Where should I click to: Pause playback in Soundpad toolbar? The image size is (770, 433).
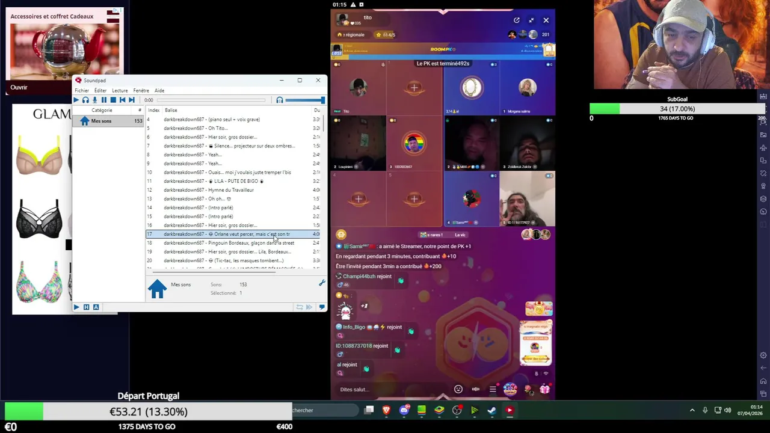[x=103, y=100]
